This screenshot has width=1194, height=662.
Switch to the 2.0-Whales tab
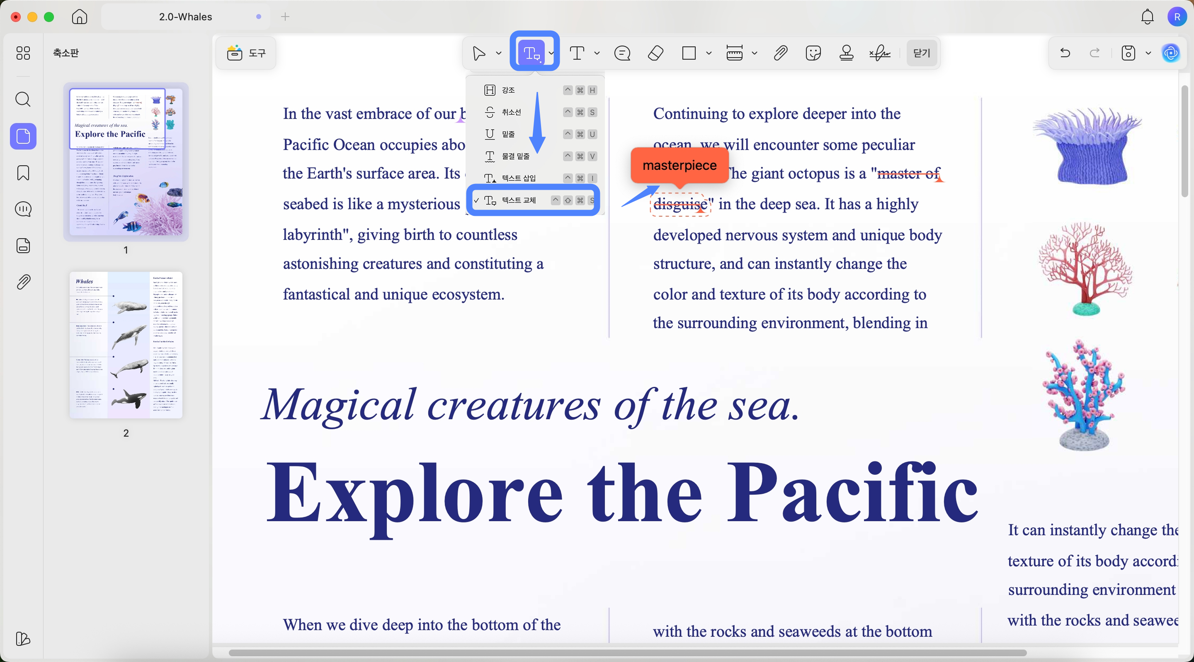pos(185,17)
